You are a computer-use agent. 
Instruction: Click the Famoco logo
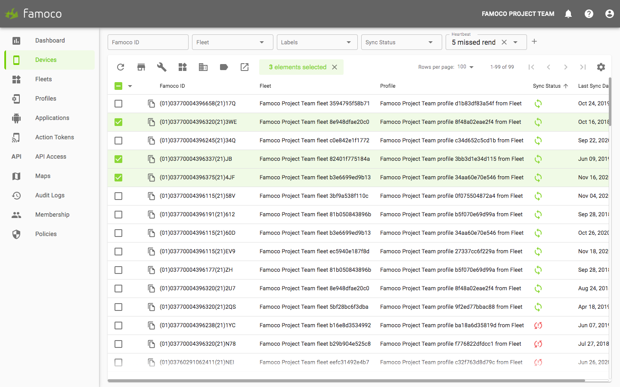pyautogui.click(x=34, y=14)
